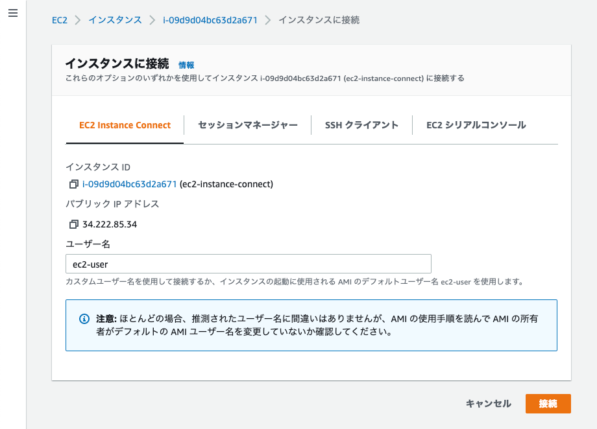597x429 pixels.
Task: Click the 注意 notice message text
Action: [317, 325]
